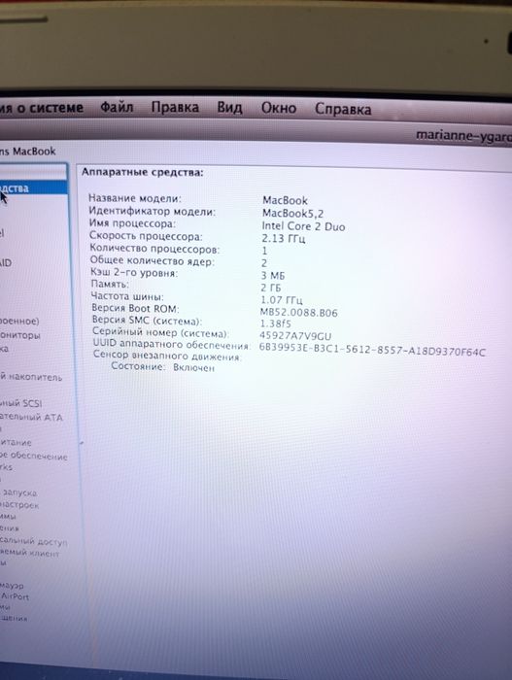Click the memory value '2 ГБ'
Screen dimensions: 512x680
pyautogui.click(x=271, y=288)
